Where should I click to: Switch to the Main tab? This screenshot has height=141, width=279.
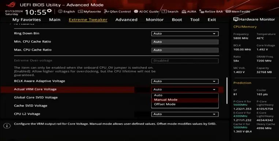[x=54, y=20]
